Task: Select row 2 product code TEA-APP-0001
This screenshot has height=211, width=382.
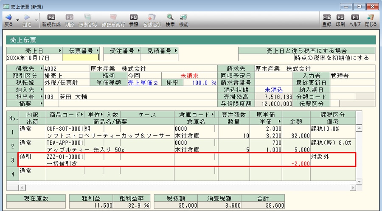Action: coord(65,143)
